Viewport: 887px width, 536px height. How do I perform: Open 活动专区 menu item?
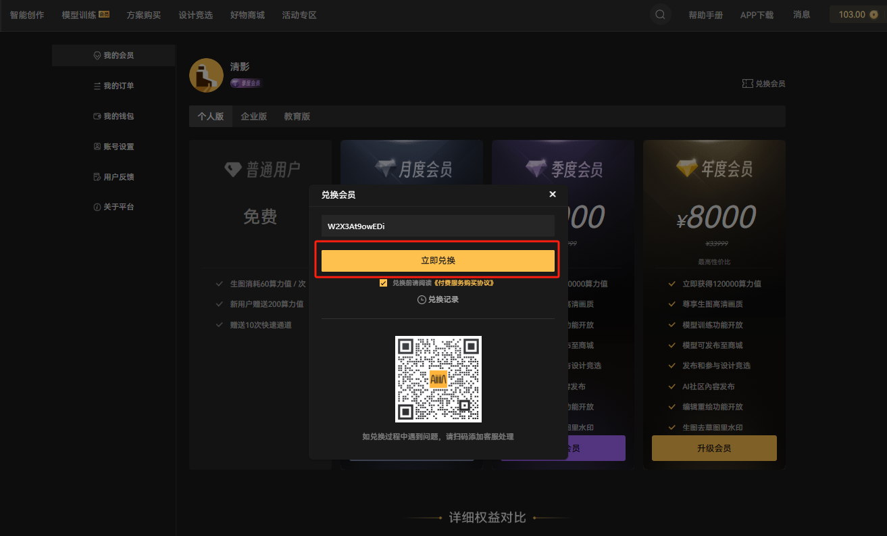pyautogui.click(x=299, y=15)
